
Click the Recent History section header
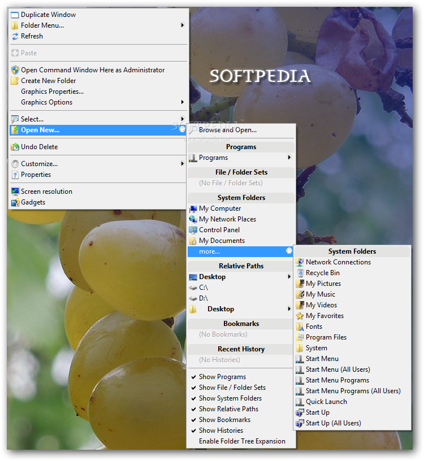[241, 349]
